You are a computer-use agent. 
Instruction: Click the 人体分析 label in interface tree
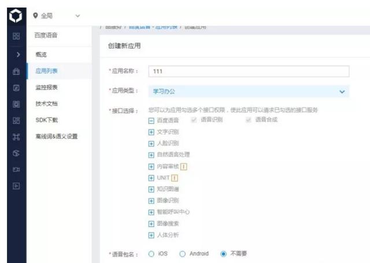coord(168,235)
